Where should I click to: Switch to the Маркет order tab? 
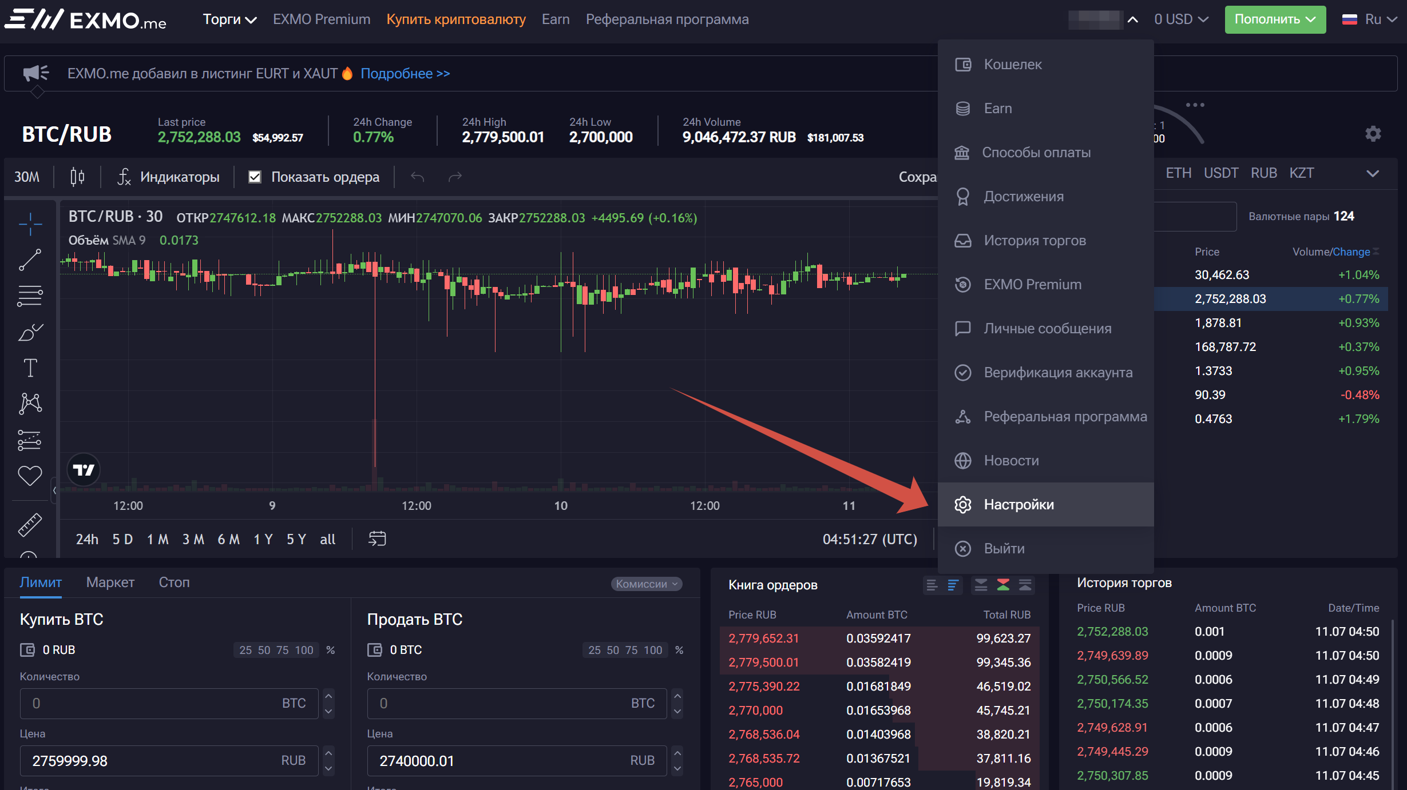pos(110,582)
